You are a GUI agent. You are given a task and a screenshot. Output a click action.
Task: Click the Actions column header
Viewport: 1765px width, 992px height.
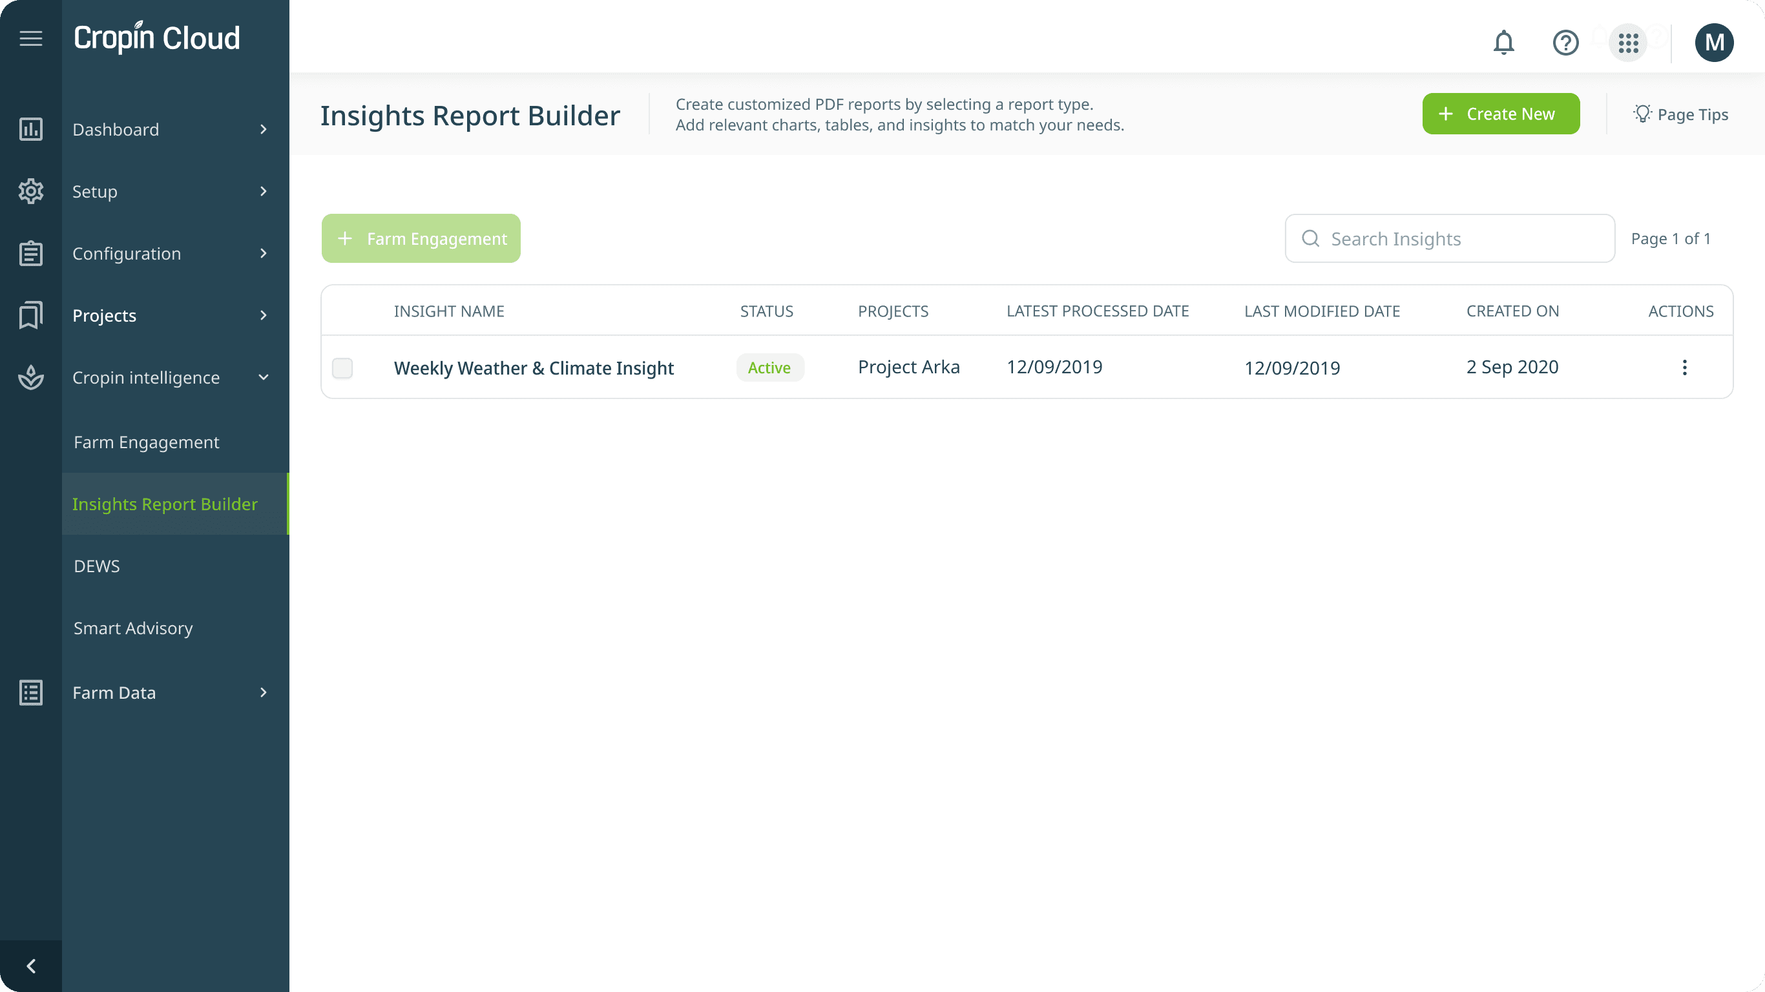click(1681, 311)
